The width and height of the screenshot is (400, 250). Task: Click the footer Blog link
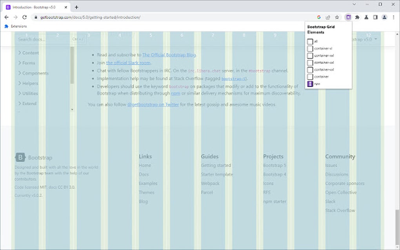point(143,201)
